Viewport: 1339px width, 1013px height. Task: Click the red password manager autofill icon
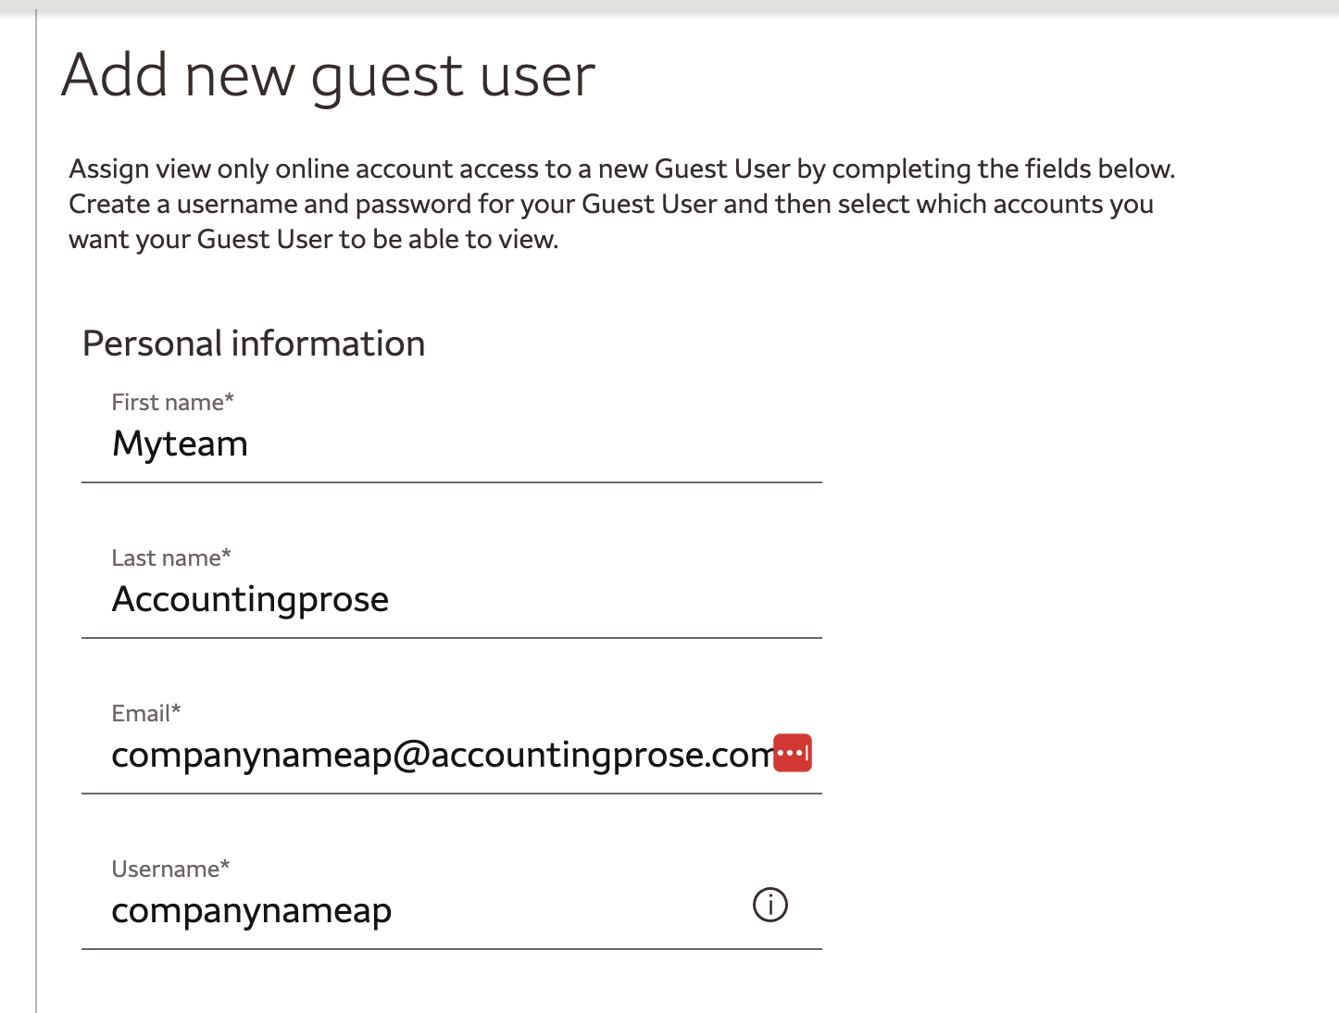pos(792,752)
